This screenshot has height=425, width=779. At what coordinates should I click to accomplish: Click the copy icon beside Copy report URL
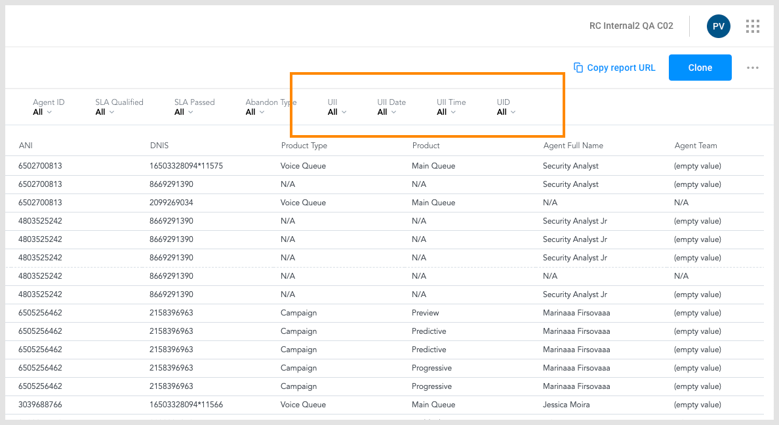(578, 68)
